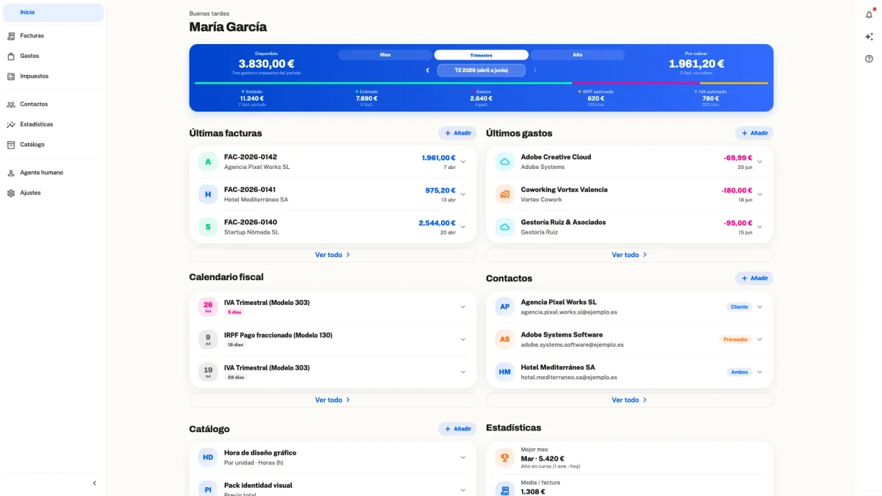Click the S avatar for FAC-2026-0140
Viewport: 882px width, 496px height.
[208, 227]
